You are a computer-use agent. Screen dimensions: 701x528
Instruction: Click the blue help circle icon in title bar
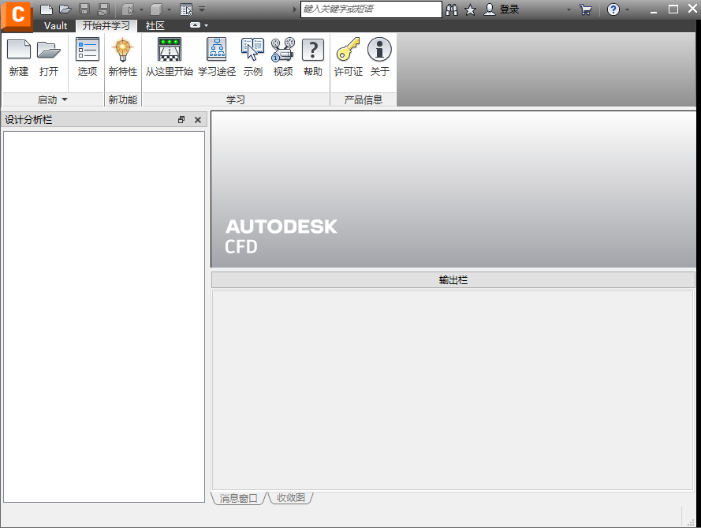point(613,9)
